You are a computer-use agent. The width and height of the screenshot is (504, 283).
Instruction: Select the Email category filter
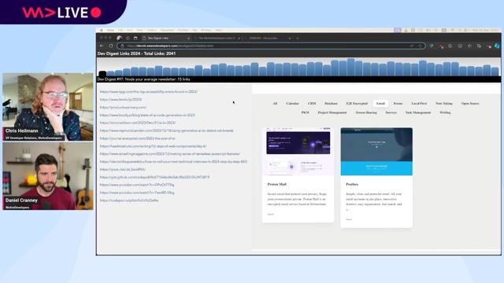(x=380, y=103)
